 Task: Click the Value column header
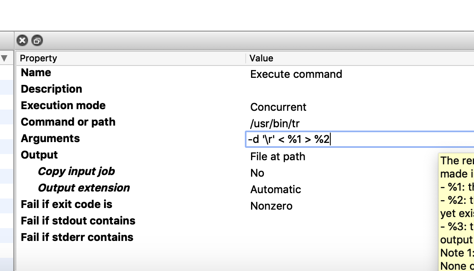pyautogui.click(x=261, y=58)
